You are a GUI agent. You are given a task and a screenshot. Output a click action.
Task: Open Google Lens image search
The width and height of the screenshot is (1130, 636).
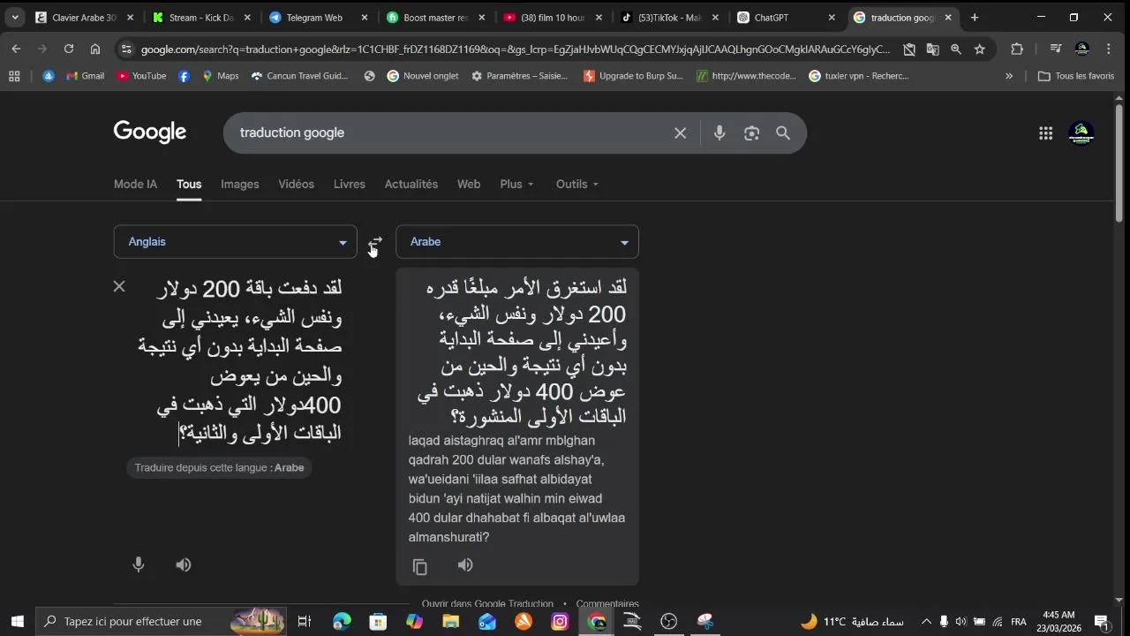[751, 132]
